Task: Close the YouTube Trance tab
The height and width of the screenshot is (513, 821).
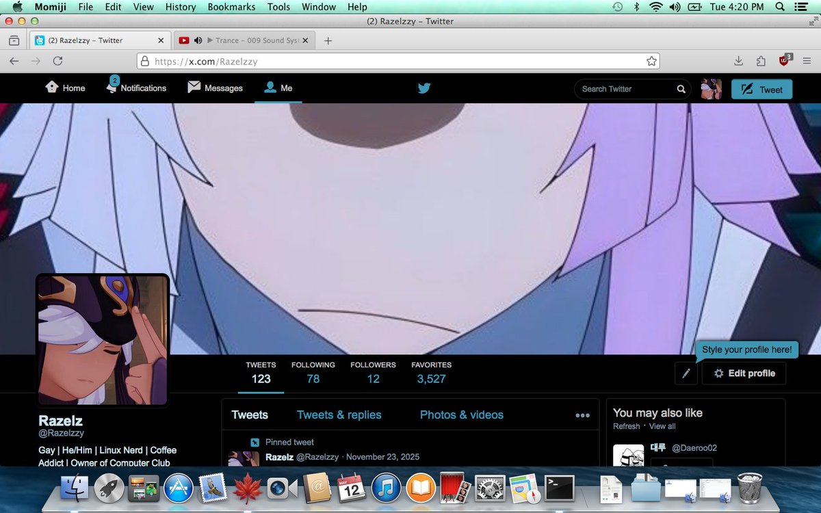Action: 305,40
